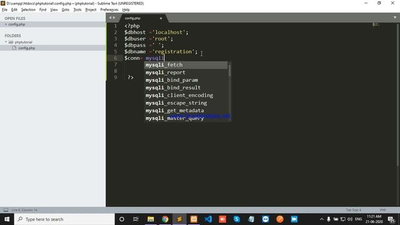This screenshot has height=225, width=400.
Task: Open the orange round taskbar icon
Action: [280, 219]
